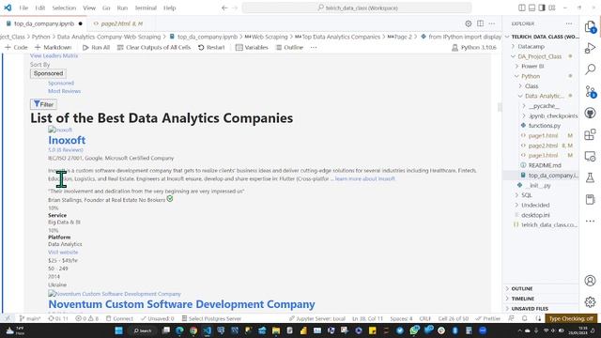Open Noventum Custom Software Development Company link
Viewport: 601px width, 338px height.
[181, 304]
